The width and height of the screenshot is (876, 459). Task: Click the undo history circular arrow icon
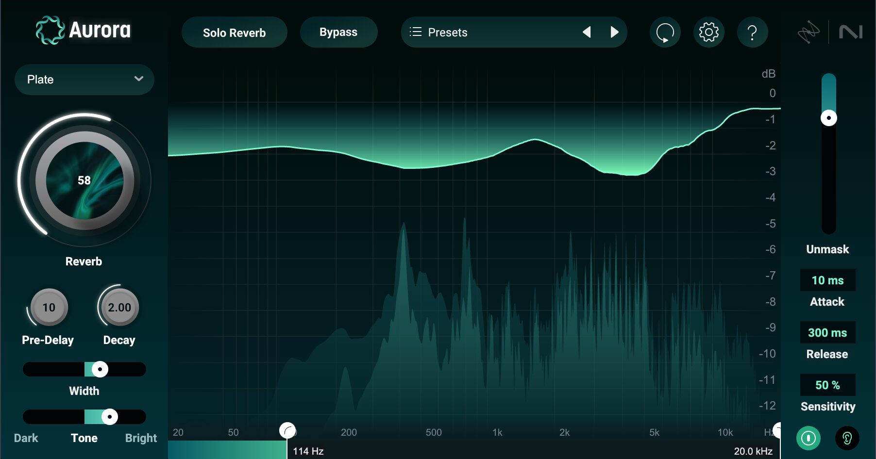coord(665,33)
